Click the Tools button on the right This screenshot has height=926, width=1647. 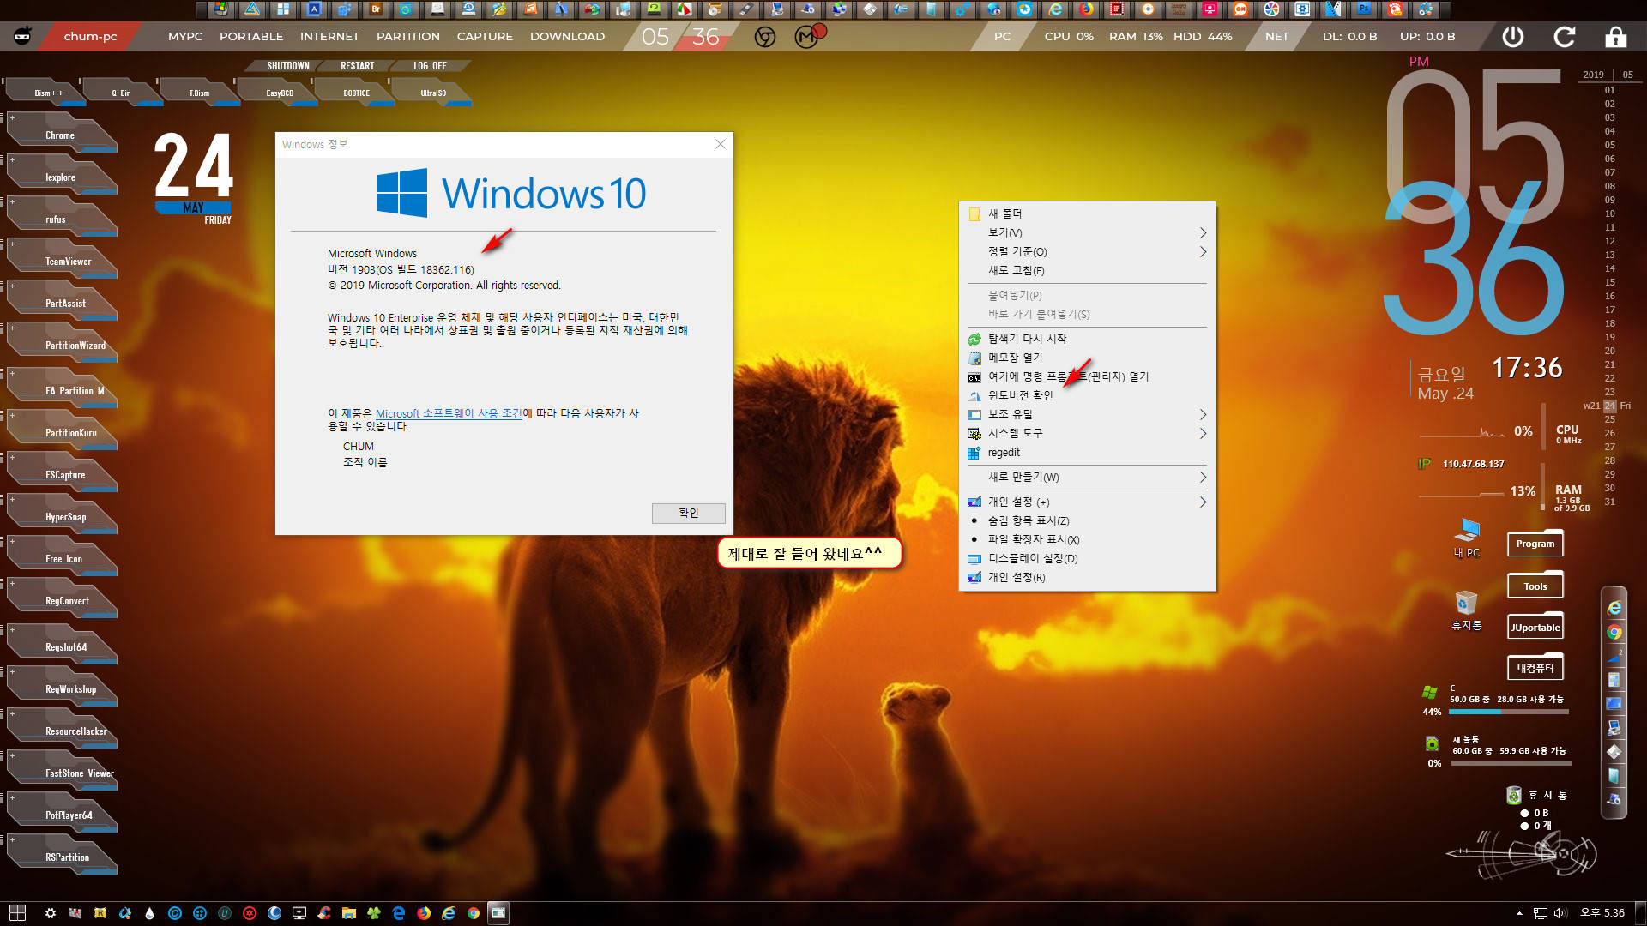point(1535,586)
